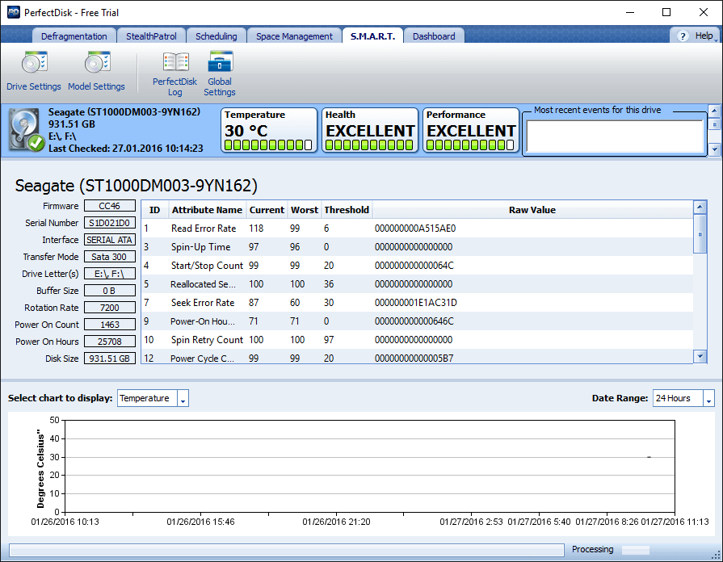Click the temperature data point on chart
This screenshot has height=562, width=723.
649,457
